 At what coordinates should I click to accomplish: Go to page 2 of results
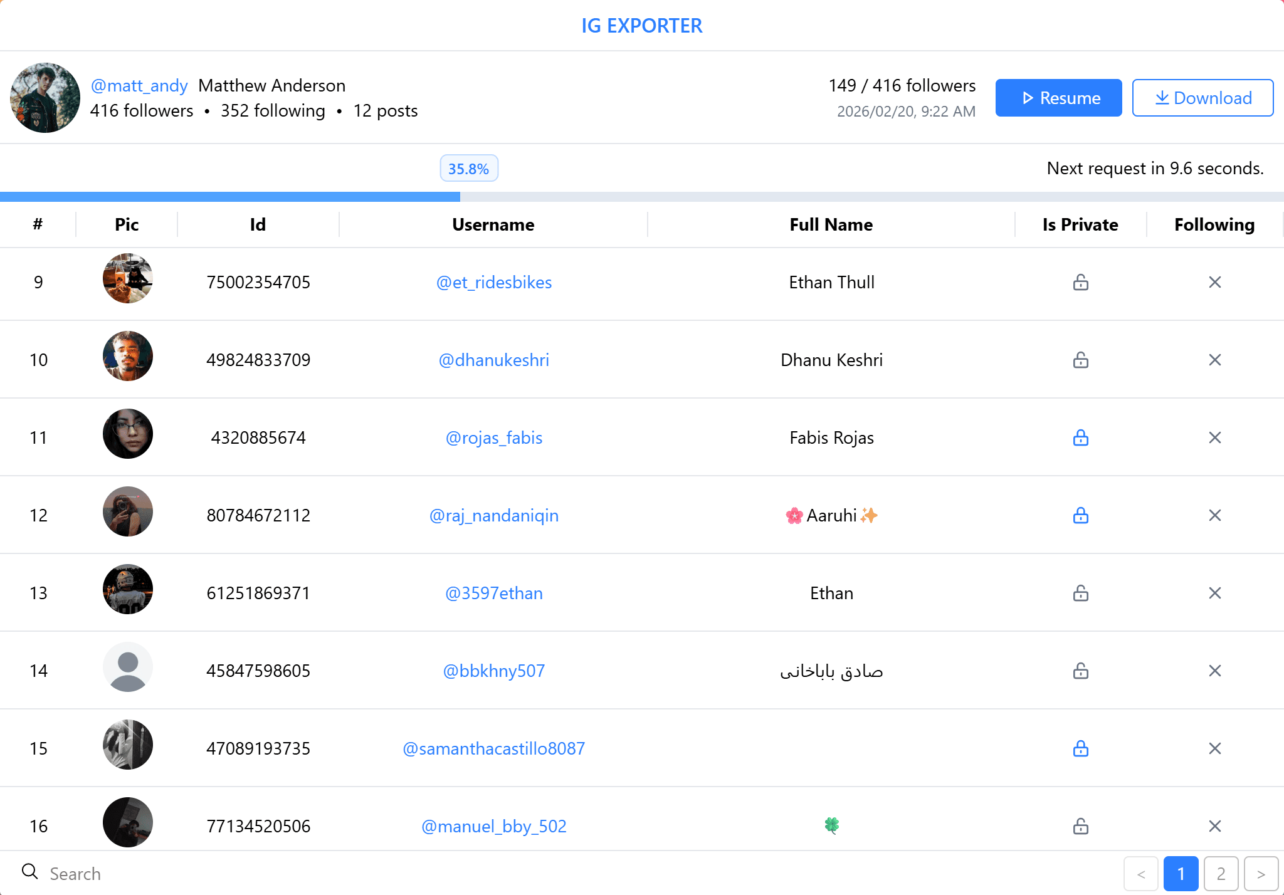click(x=1221, y=873)
